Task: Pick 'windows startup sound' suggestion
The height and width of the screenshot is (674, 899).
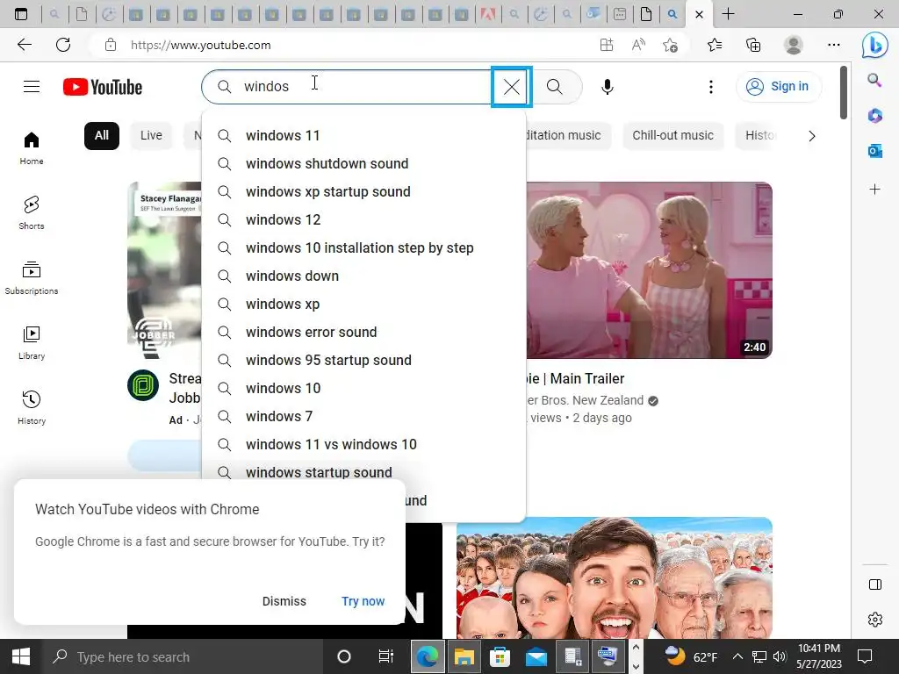Action: tap(363, 471)
